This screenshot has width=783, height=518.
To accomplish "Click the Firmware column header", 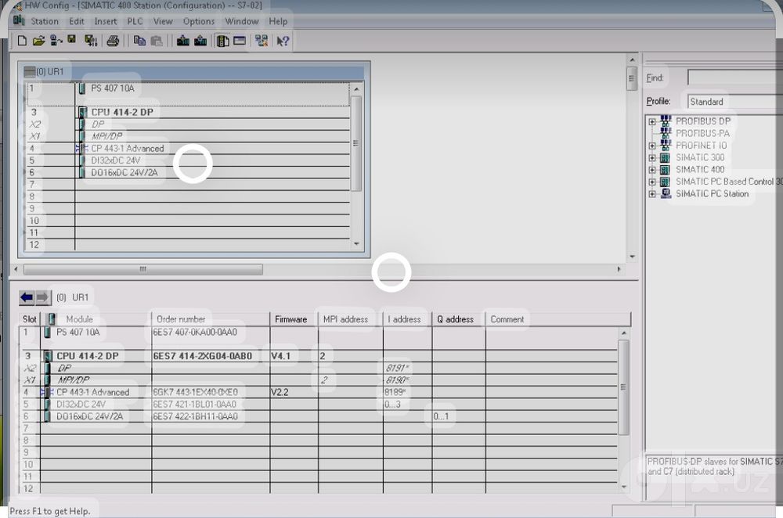I will tap(294, 319).
